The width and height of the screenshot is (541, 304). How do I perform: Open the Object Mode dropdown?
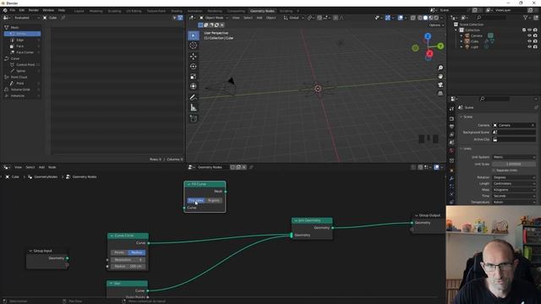(x=214, y=18)
